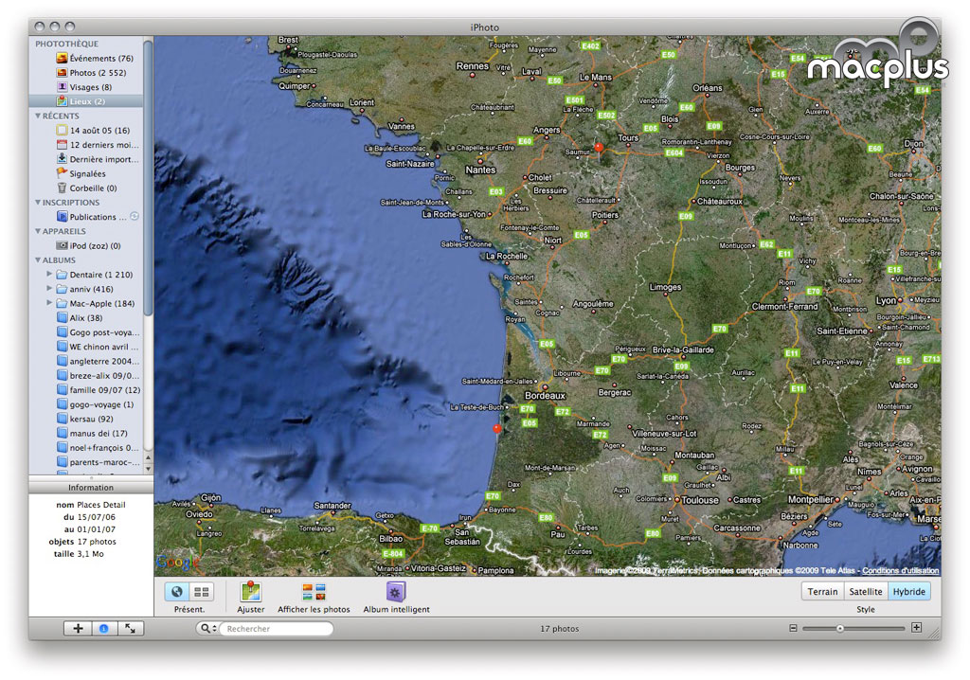Enter full screen mode with arrows button
This screenshot has width=970, height=680.
pyautogui.click(x=131, y=629)
